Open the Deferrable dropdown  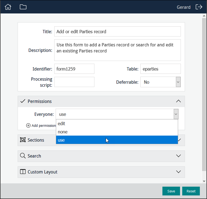pos(178,82)
